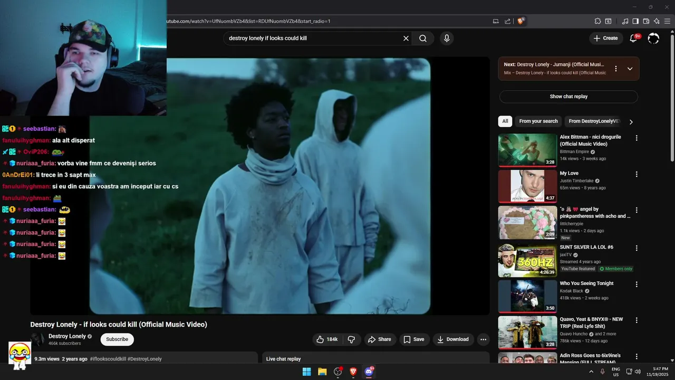Open Kodak Black Who You Seeing Tonight thumbnail

pyautogui.click(x=527, y=296)
